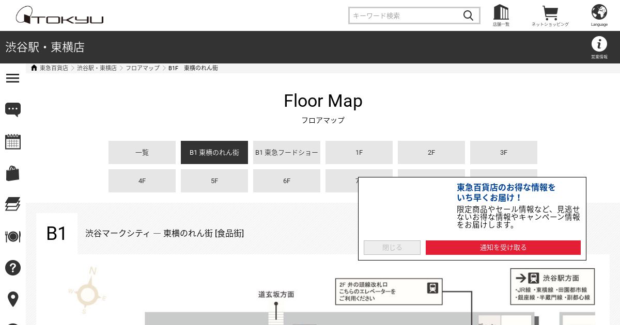Click the restaurant plate sidebar icon
Viewport: 620px width, 325px height.
tap(12, 236)
